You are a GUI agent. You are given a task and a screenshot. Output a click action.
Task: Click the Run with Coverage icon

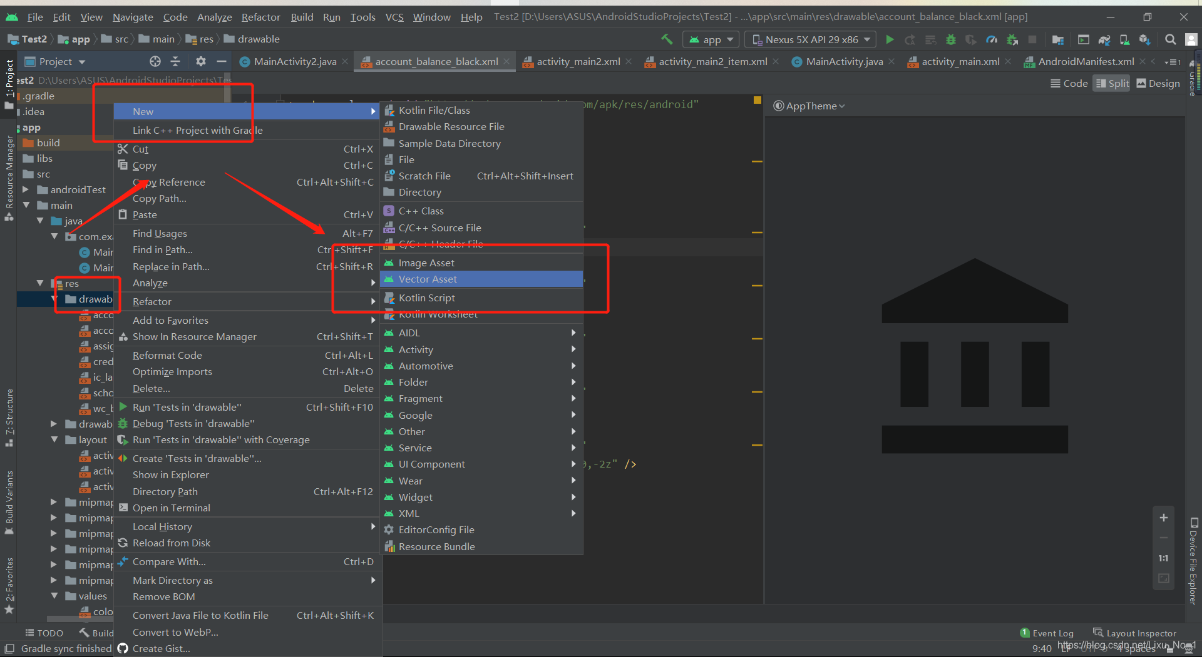(971, 39)
